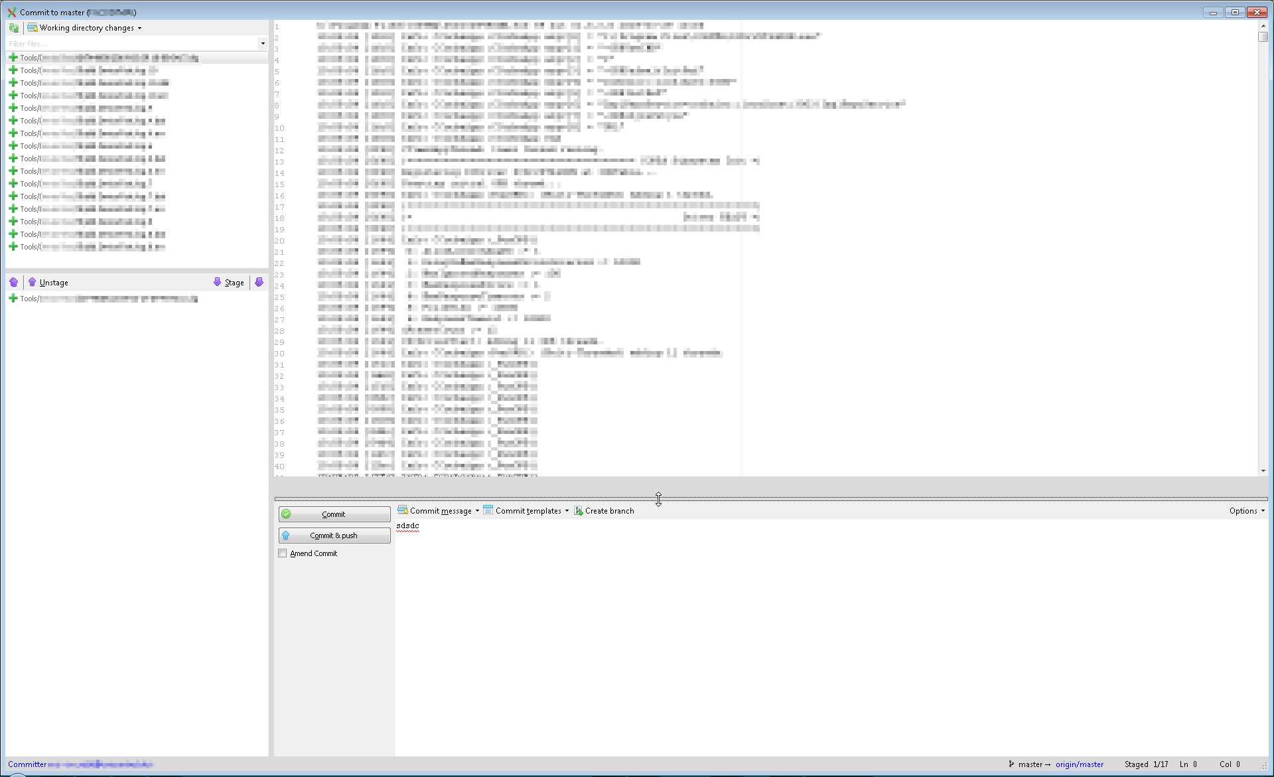Click the commit dialog title bar icon

click(12, 12)
